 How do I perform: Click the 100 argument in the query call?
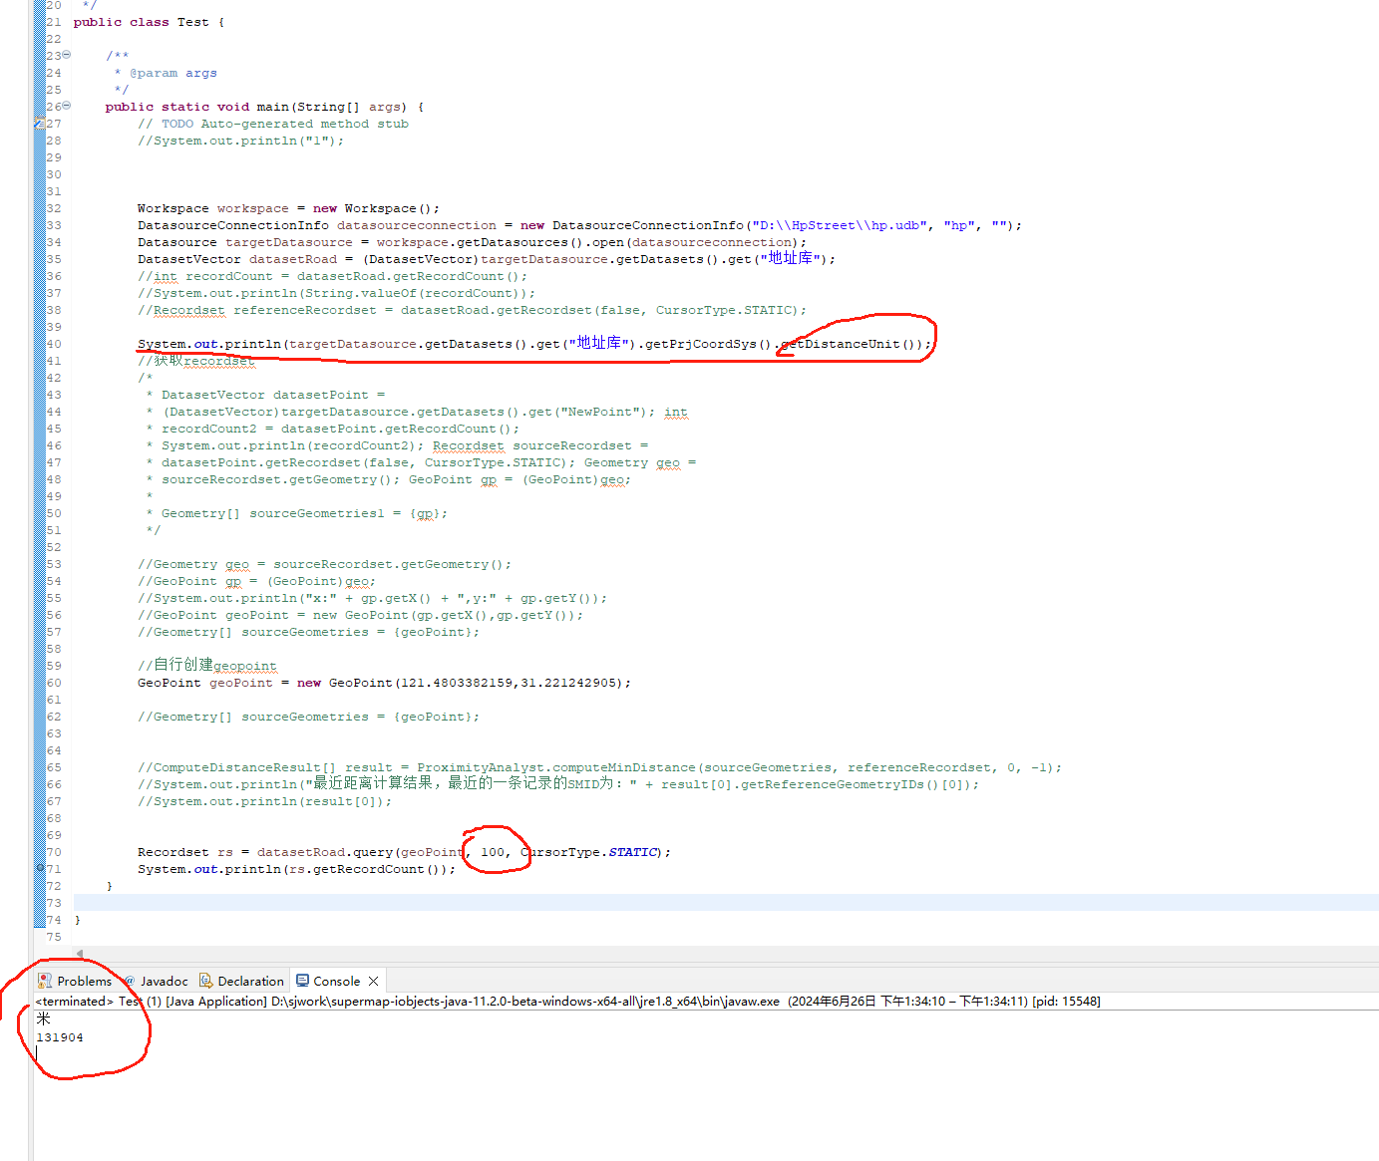coord(493,852)
